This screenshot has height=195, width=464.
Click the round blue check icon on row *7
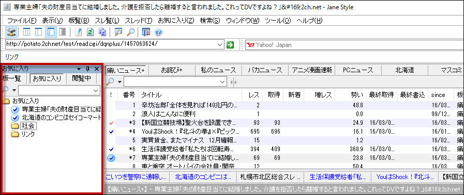pyautogui.click(x=111, y=158)
